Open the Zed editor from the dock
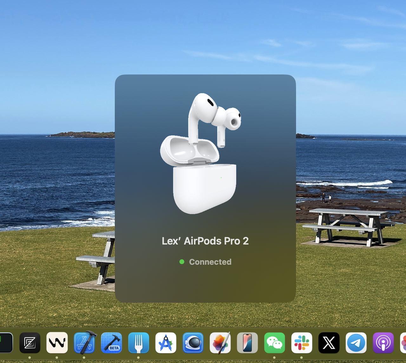406x363 pixels. tap(30, 343)
